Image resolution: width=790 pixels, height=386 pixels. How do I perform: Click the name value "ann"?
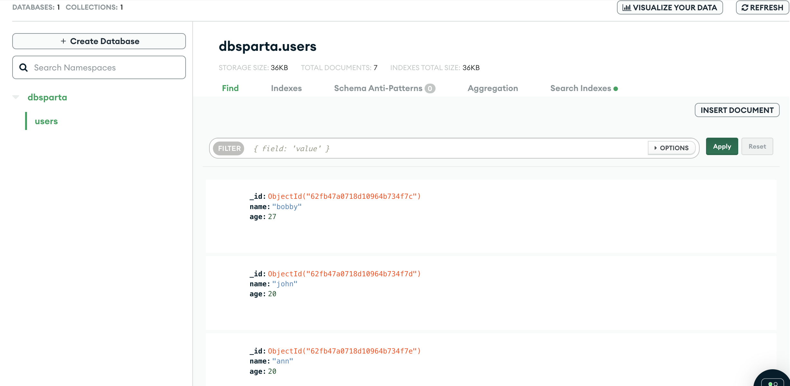coord(283,361)
